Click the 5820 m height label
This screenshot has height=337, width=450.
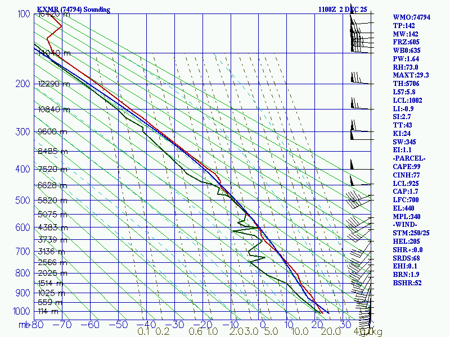click(x=52, y=201)
